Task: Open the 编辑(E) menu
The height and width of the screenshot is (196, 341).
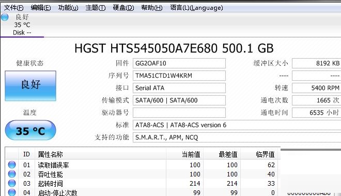Action: click(41, 8)
